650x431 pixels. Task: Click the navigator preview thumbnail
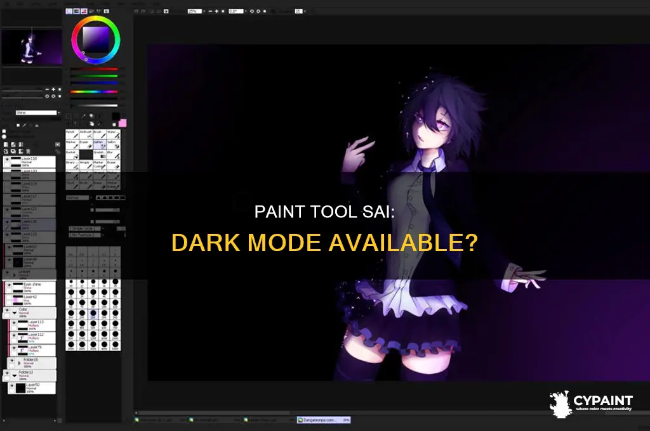[32, 46]
